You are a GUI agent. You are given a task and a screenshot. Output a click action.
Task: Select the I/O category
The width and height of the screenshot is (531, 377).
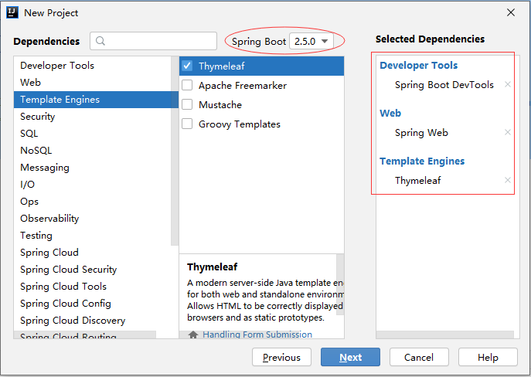click(x=92, y=185)
